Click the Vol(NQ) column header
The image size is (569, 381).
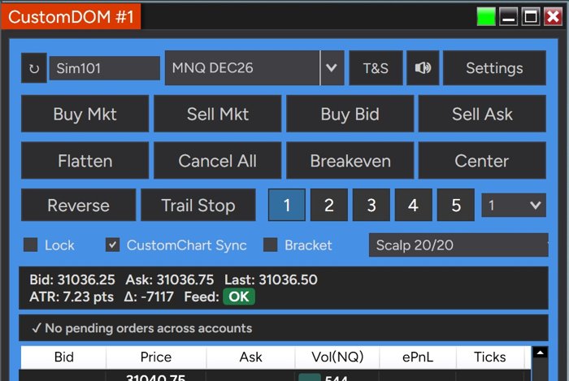coord(337,357)
